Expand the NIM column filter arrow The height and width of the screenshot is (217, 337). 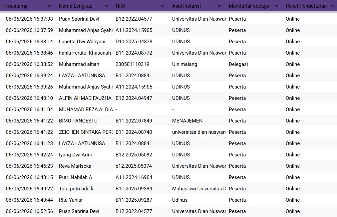point(163,6)
